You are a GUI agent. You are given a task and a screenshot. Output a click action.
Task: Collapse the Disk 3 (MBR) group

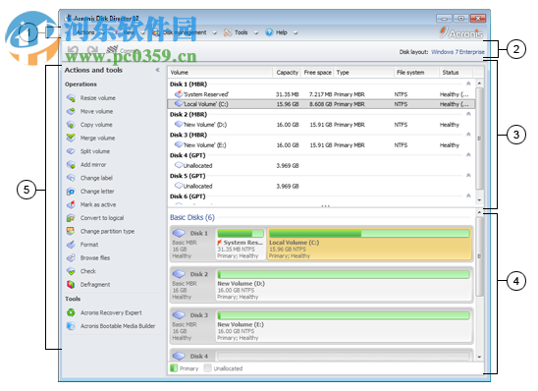click(x=468, y=135)
